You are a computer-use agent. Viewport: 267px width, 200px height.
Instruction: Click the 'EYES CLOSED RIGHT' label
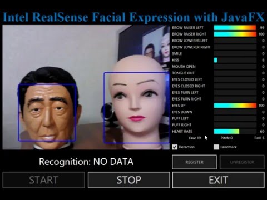pos(189,86)
